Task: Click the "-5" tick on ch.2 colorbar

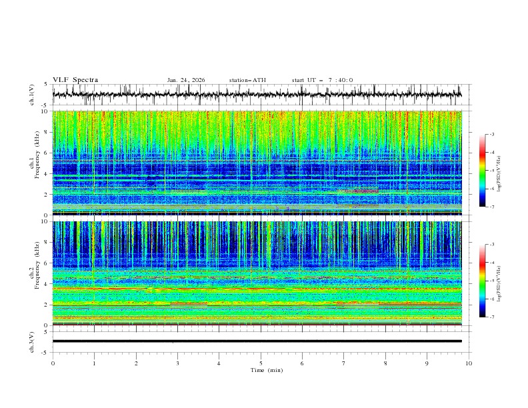Action: click(491, 281)
